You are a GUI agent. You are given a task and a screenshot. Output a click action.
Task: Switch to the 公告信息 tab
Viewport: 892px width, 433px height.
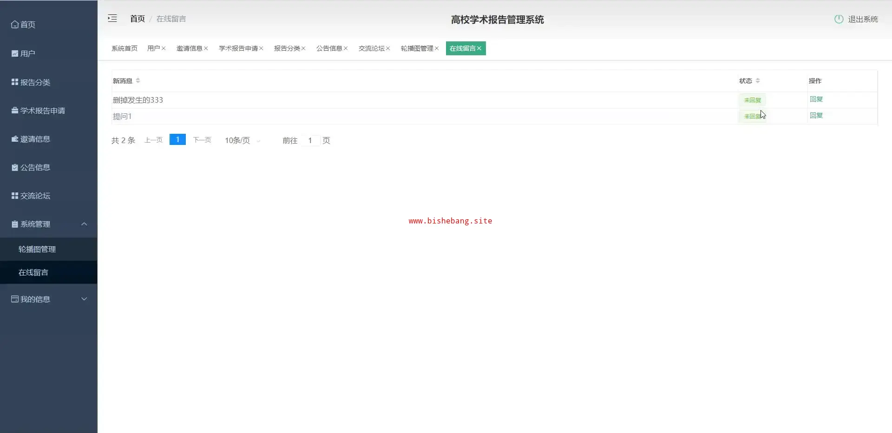coord(329,48)
